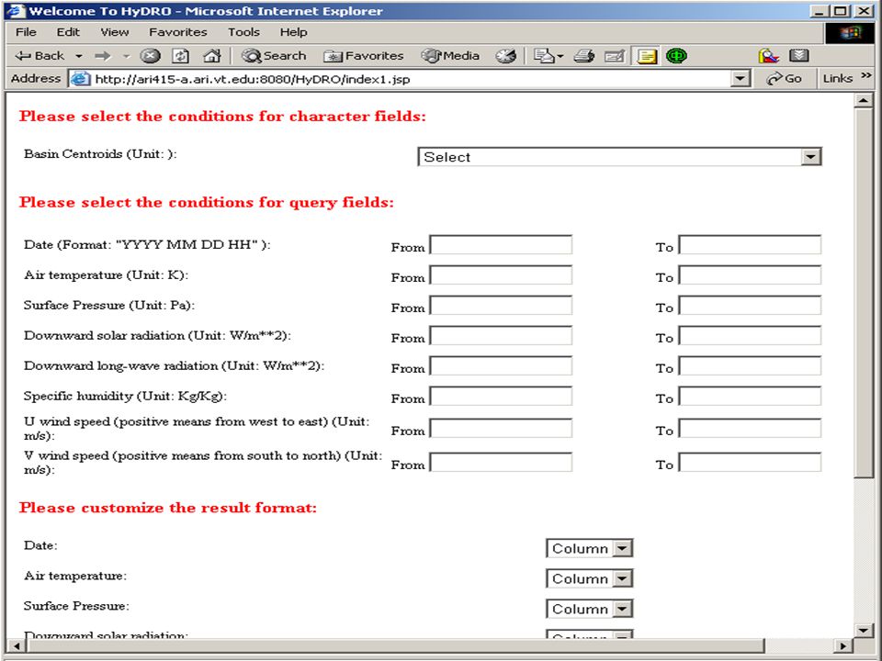
Task: Click the Specific humidity To field
Action: coord(750,397)
